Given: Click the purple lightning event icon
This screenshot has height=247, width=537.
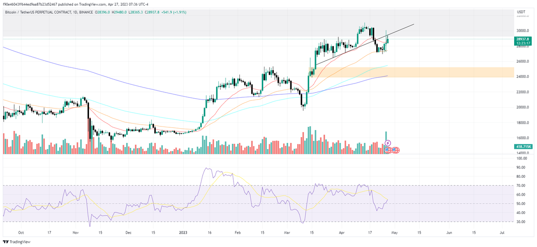Looking at the screenshot, I should tap(388, 143).
